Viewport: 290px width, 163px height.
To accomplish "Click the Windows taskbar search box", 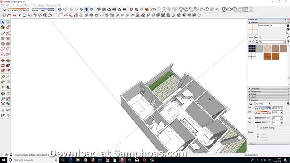I will 33,160.
